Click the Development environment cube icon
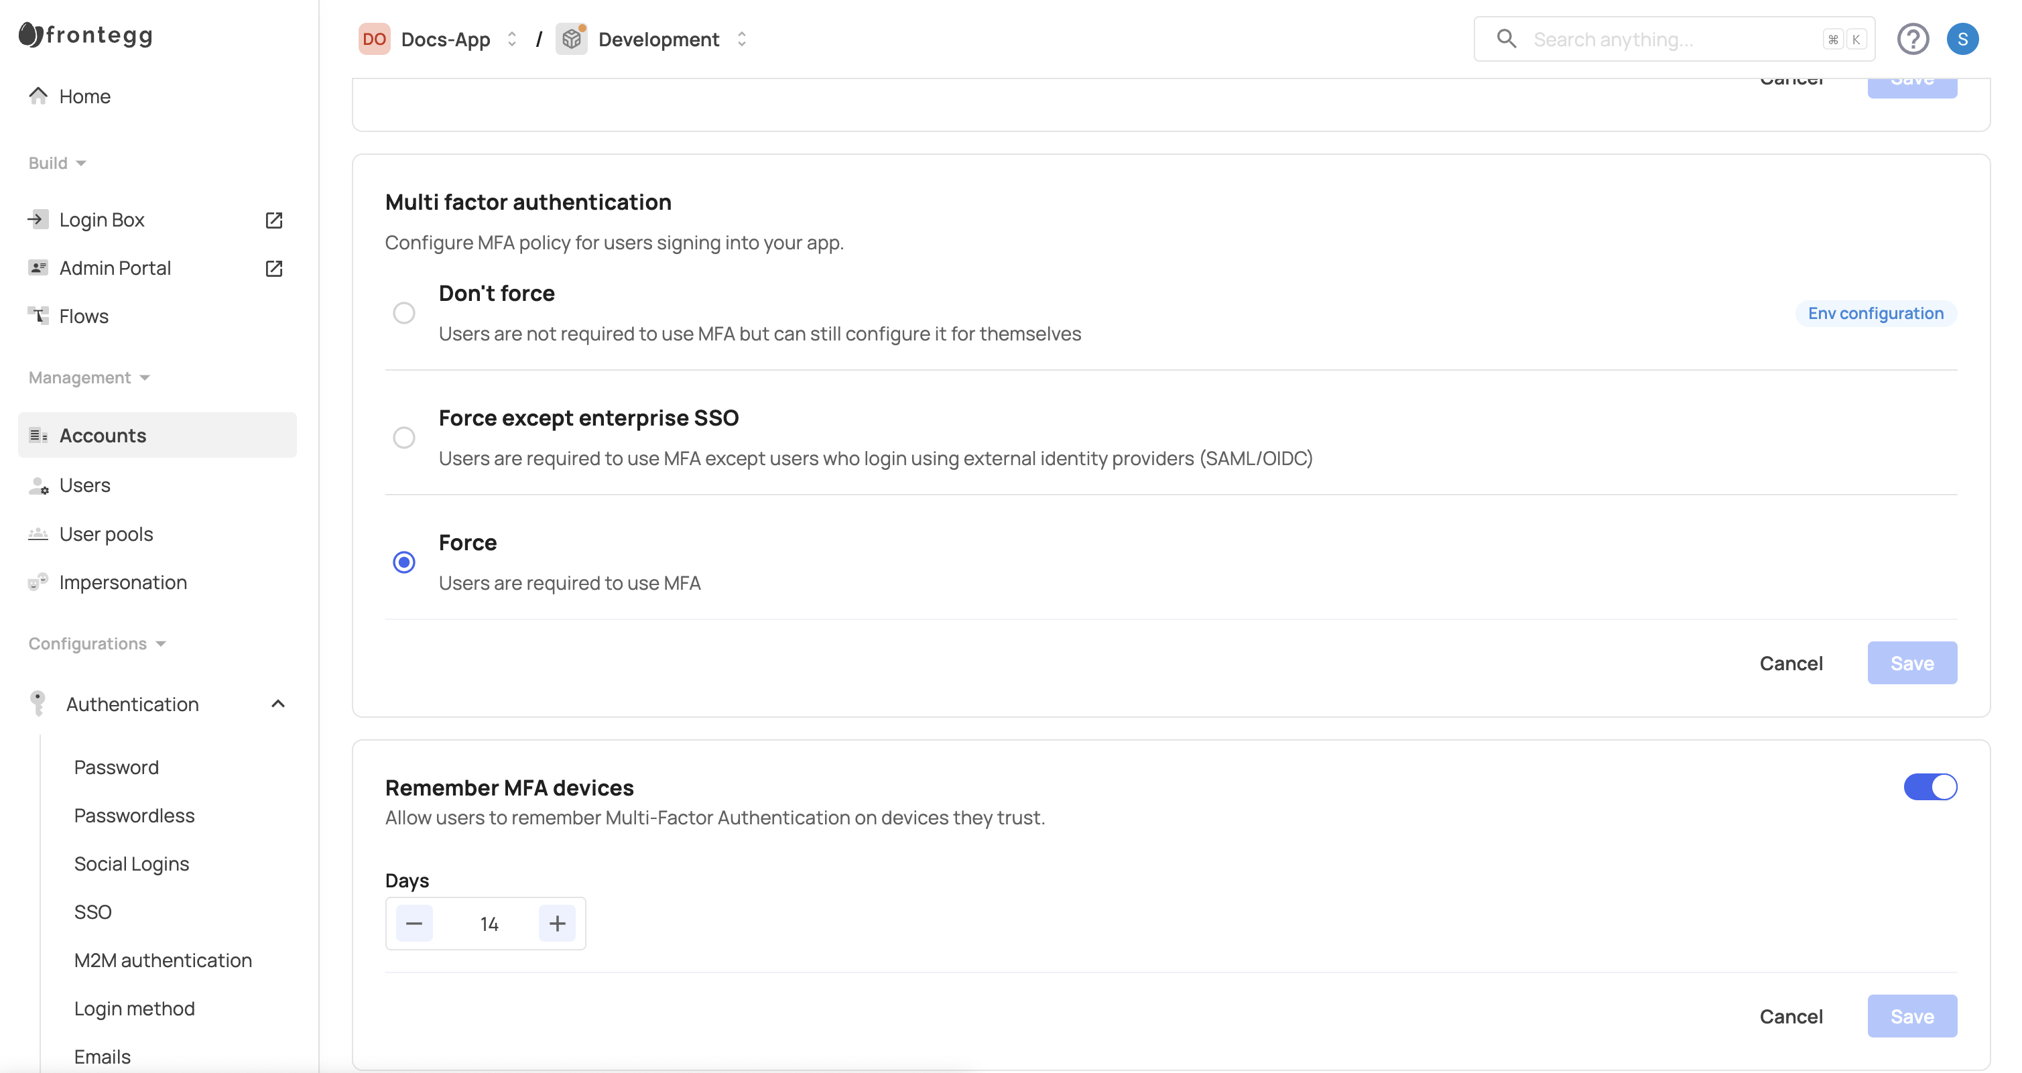Screen dimensions: 2022x1073 tap(572, 40)
